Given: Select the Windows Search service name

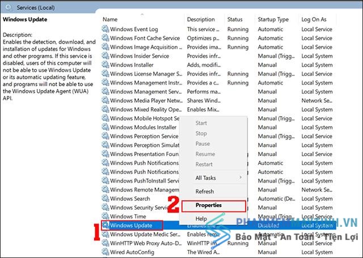Looking at the screenshot, I should tap(130, 198).
